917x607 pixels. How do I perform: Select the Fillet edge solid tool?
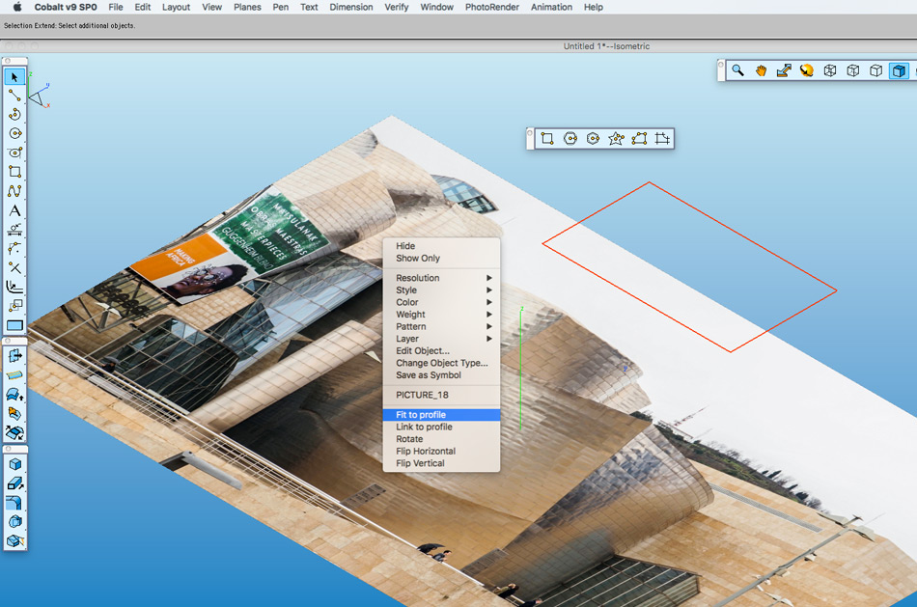(x=14, y=503)
